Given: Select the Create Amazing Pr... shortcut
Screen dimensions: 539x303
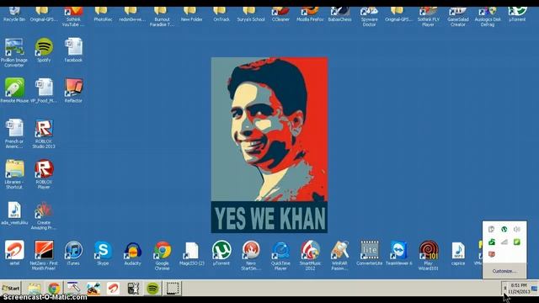Looking at the screenshot, I should click(x=44, y=215).
